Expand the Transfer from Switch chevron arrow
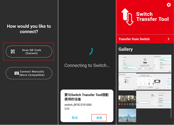 (169, 39)
